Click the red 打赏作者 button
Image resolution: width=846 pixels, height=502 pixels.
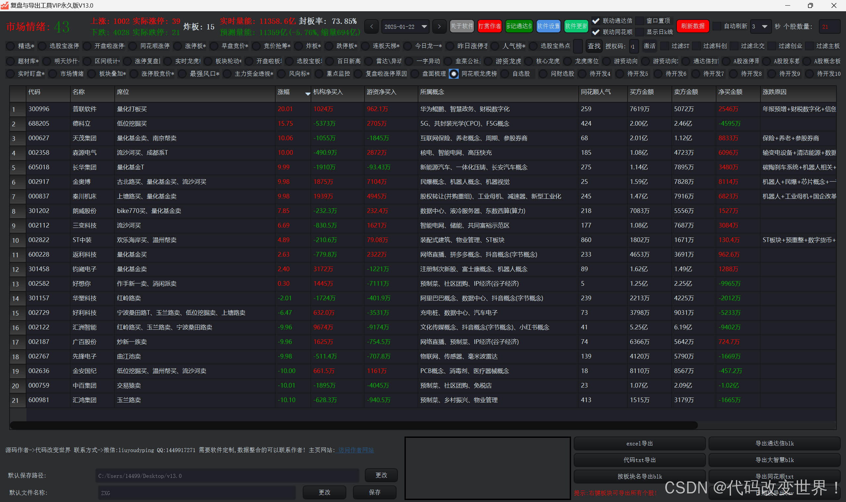click(489, 26)
